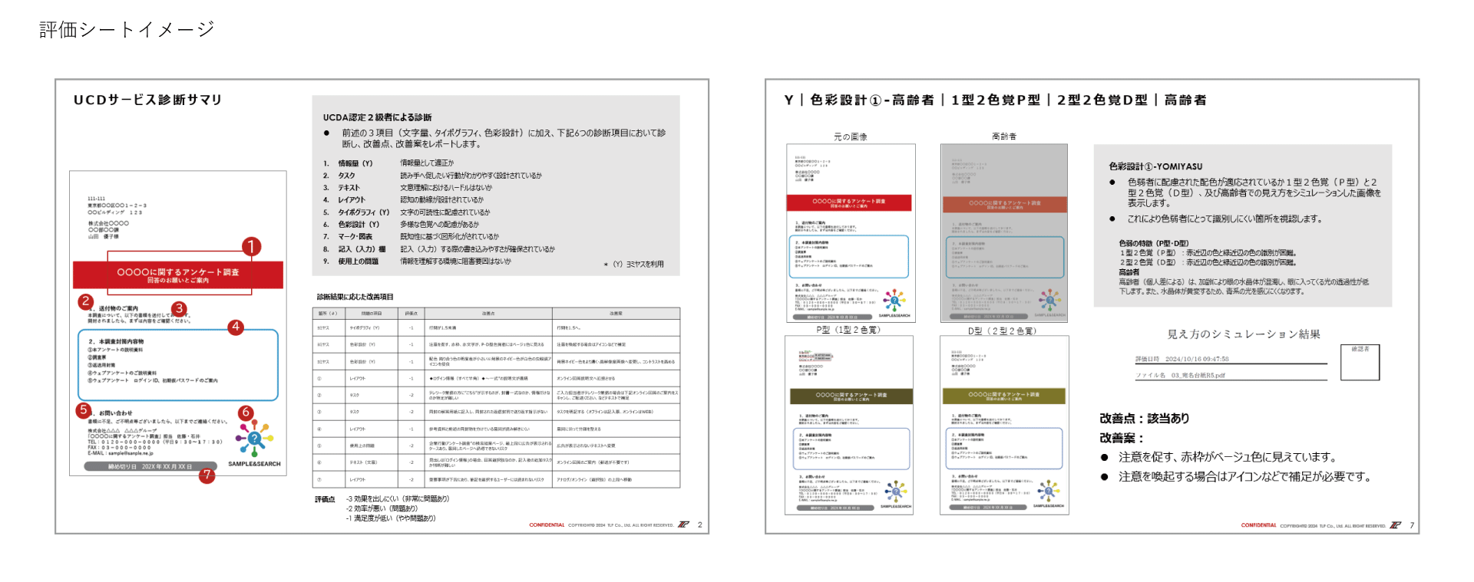Click the empty 確認者 confirmation box
Screen dimensions: 1474x582
(x=1360, y=363)
